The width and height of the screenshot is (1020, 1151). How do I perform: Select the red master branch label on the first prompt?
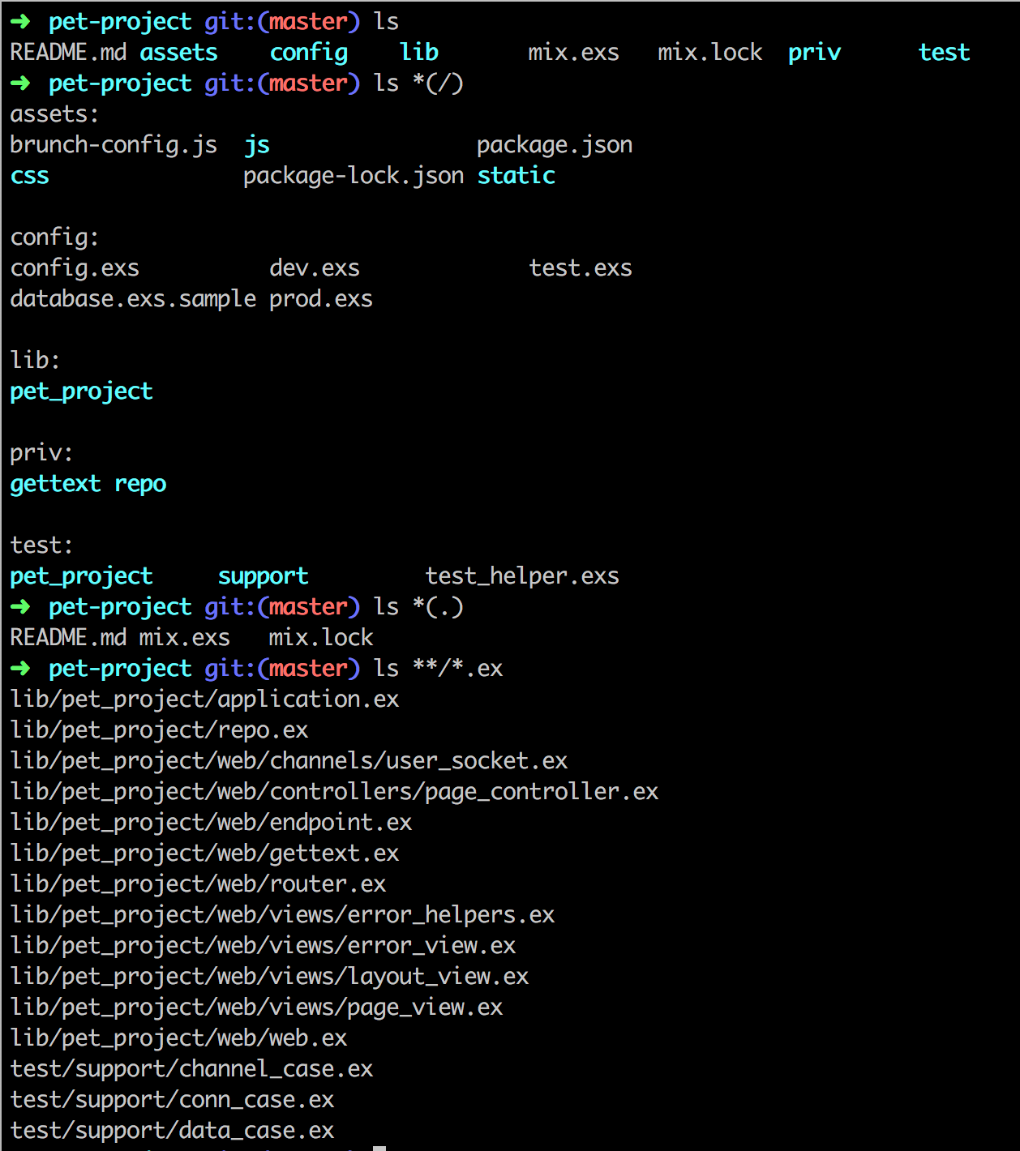coord(309,21)
